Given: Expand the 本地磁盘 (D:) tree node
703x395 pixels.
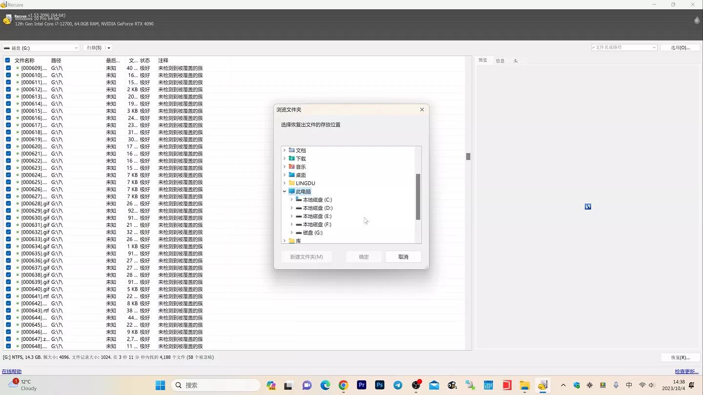Looking at the screenshot, I should [x=292, y=208].
